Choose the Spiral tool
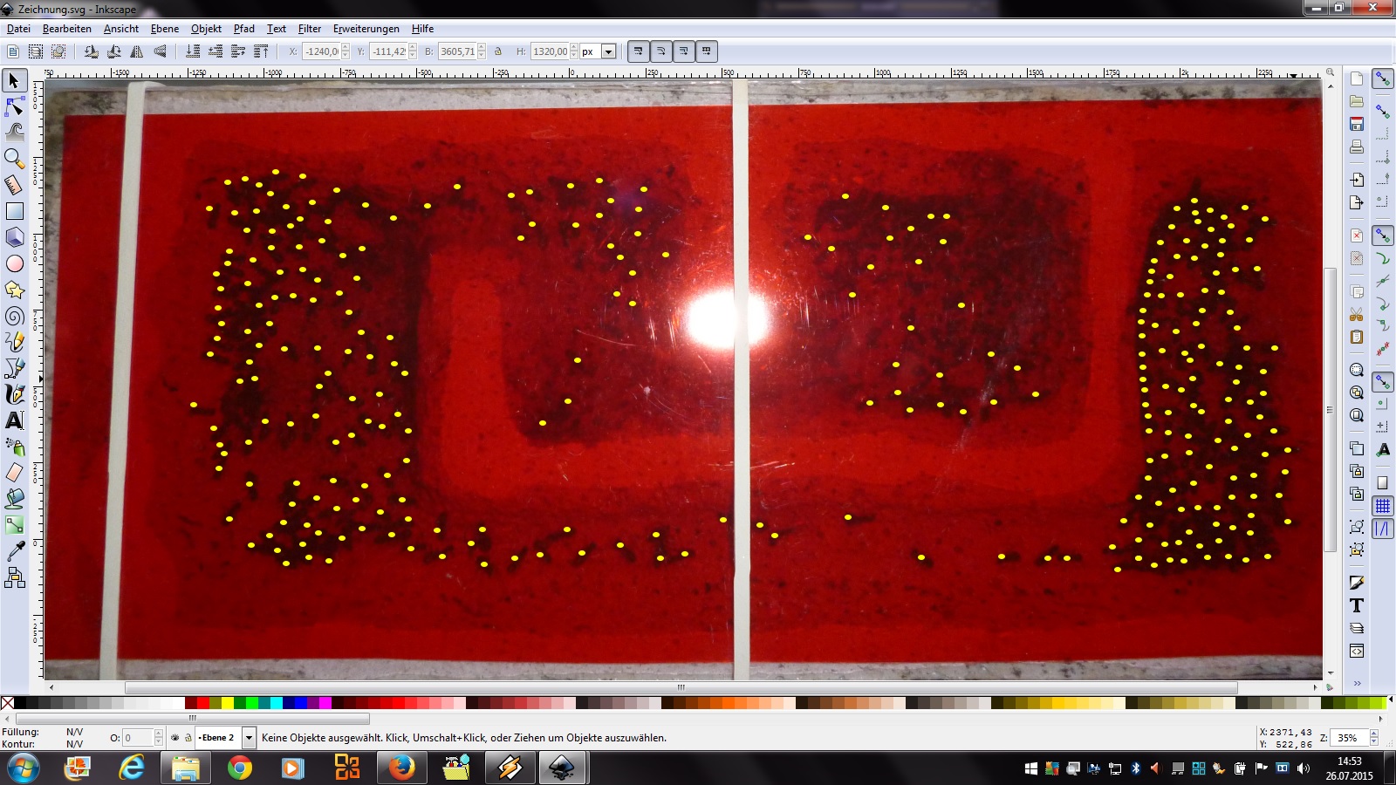The image size is (1396, 785). click(x=15, y=316)
